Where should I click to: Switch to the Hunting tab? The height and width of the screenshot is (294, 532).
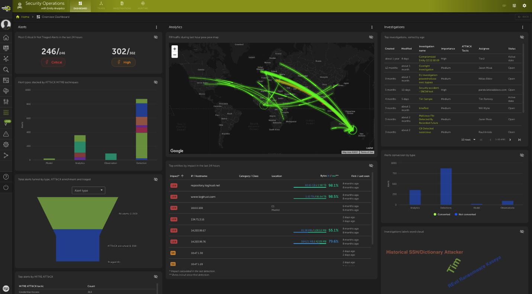point(142,6)
